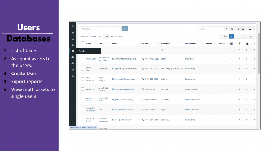Image resolution: width=269 pixels, height=151 pixels.
Task: Click the vertical scrollbar on the right
Action: tap(259, 52)
